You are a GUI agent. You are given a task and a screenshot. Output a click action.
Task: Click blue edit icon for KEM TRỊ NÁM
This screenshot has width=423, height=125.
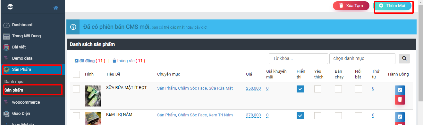400,117
